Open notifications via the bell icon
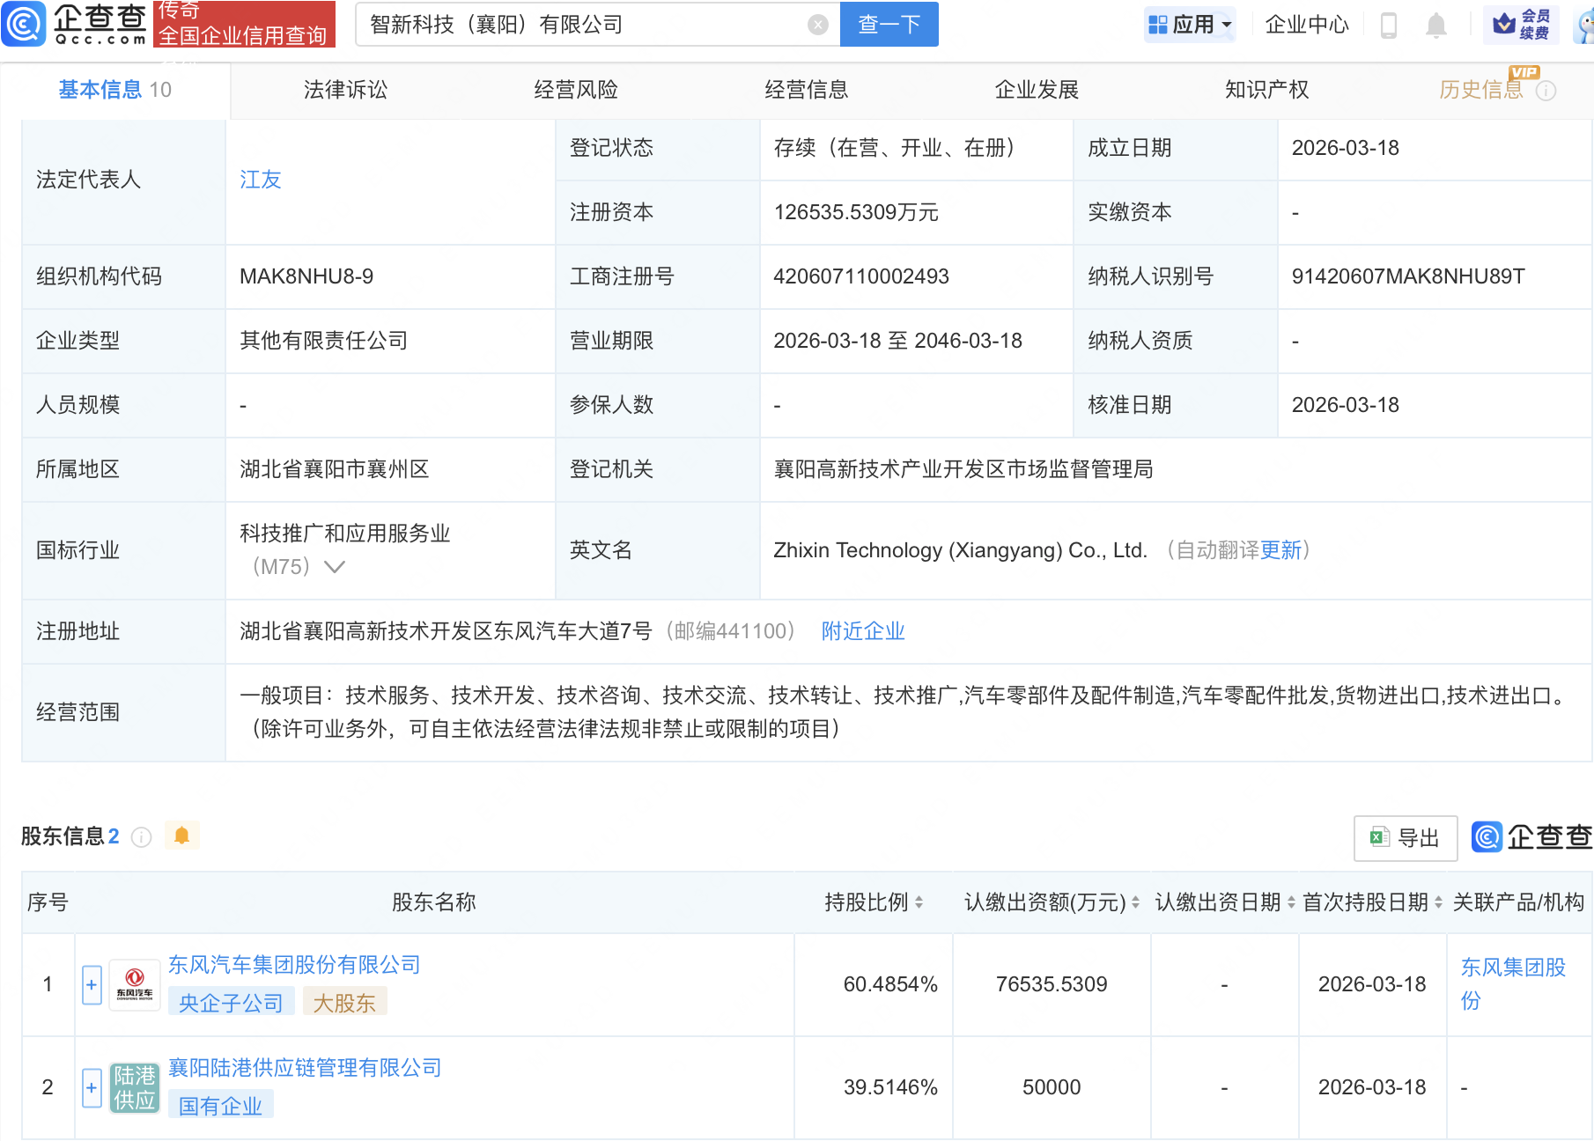 click(x=1435, y=25)
